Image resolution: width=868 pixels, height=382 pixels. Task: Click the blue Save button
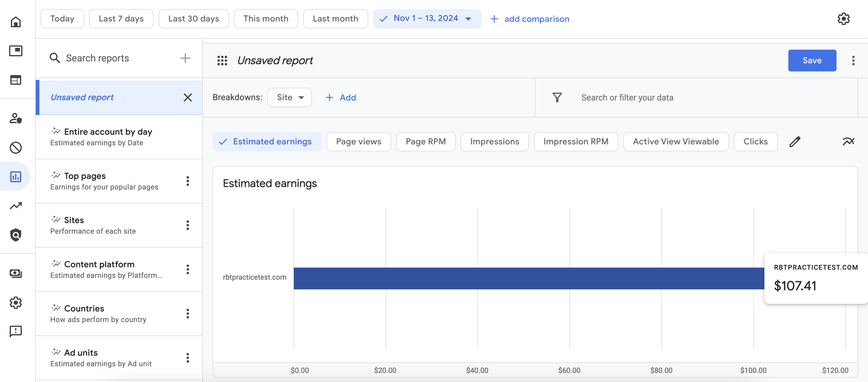(812, 61)
